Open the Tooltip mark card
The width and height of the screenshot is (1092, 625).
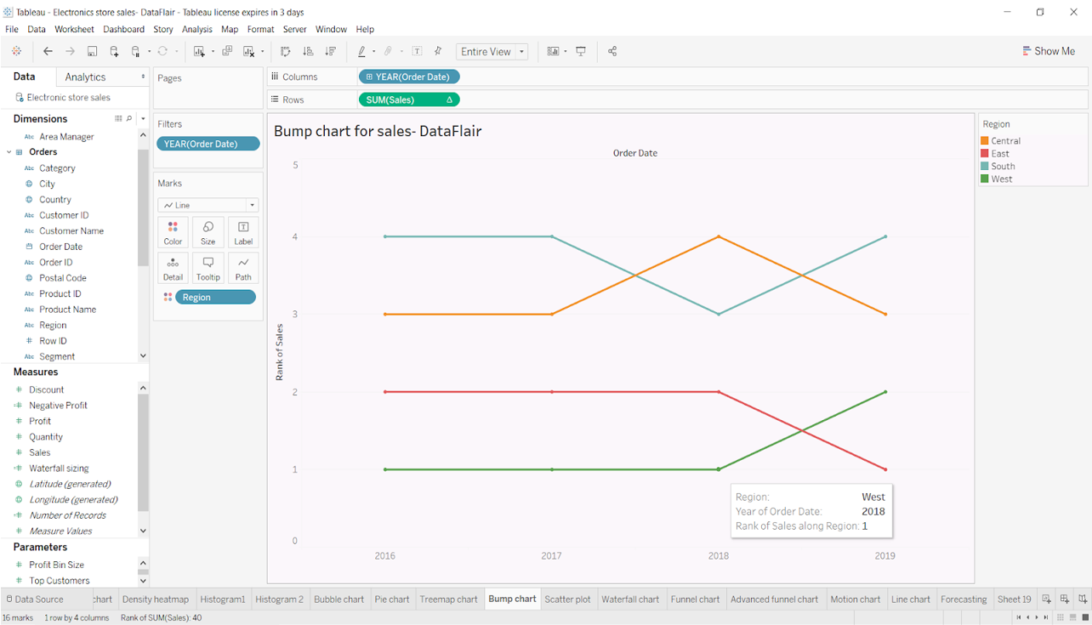[x=208, y=268]
